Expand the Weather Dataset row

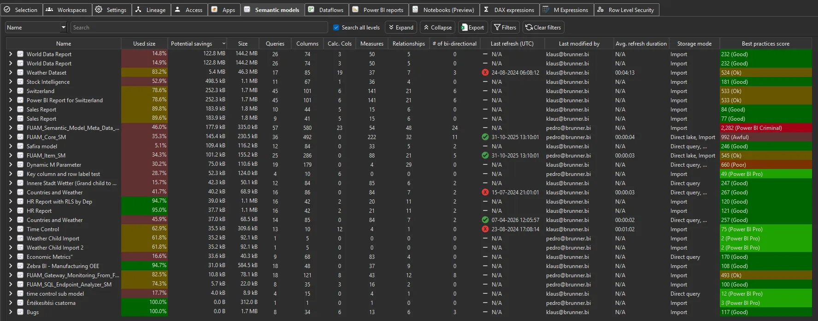click(x=11, y=72)
